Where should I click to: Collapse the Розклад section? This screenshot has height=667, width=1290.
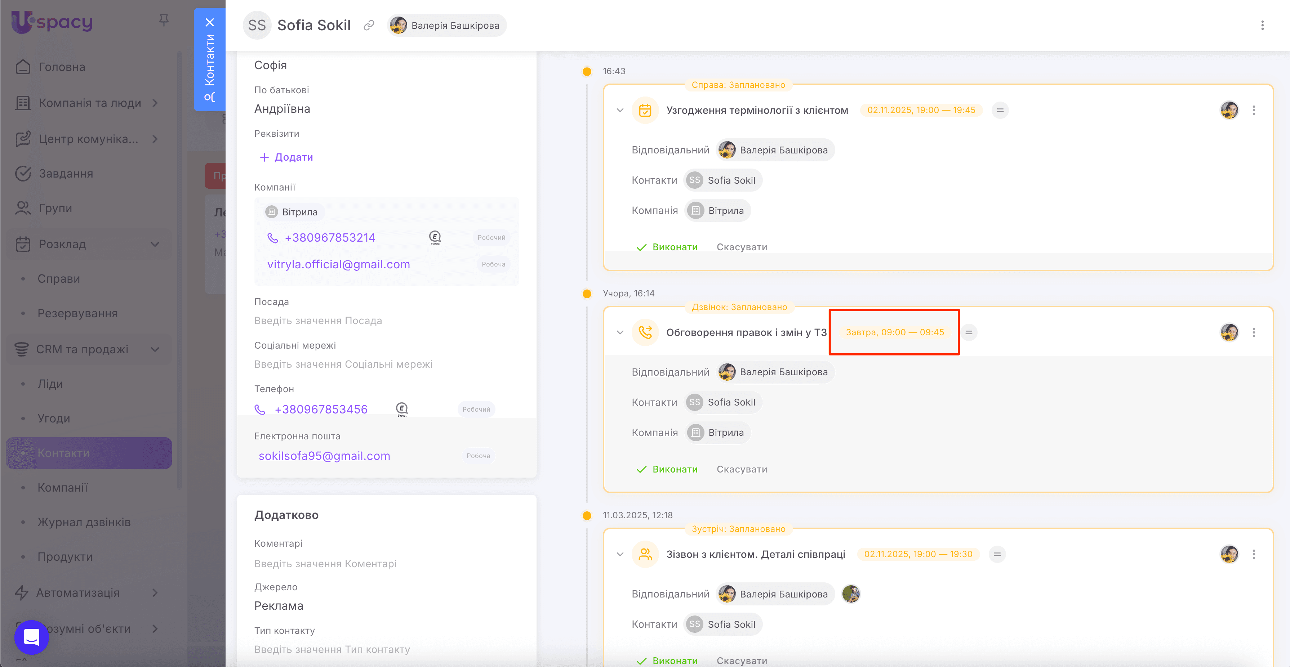click(155, 244)
